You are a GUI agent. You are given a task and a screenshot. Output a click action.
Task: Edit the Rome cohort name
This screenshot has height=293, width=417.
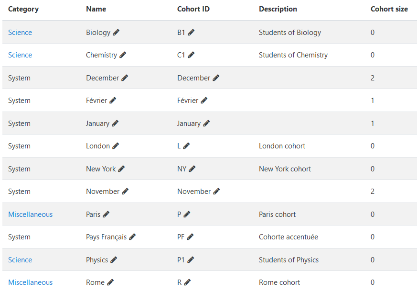(x=110, y=282)
